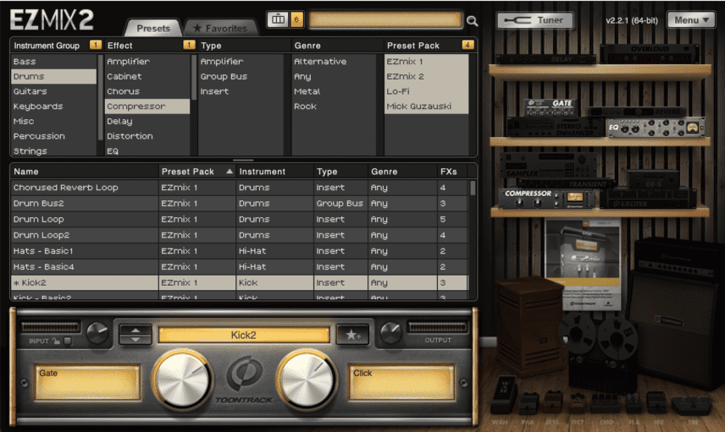This screenshot has height=432, width=725.
Task: Select the Chorused Reverb Loop preset
Action: 239,188
